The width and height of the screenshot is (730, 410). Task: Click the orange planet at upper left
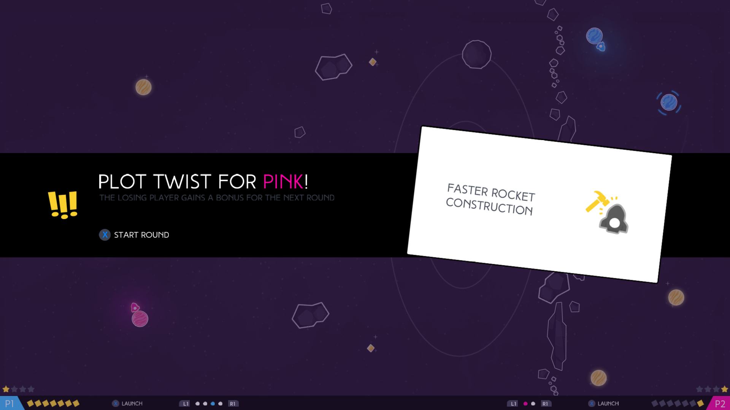[143, 87]
